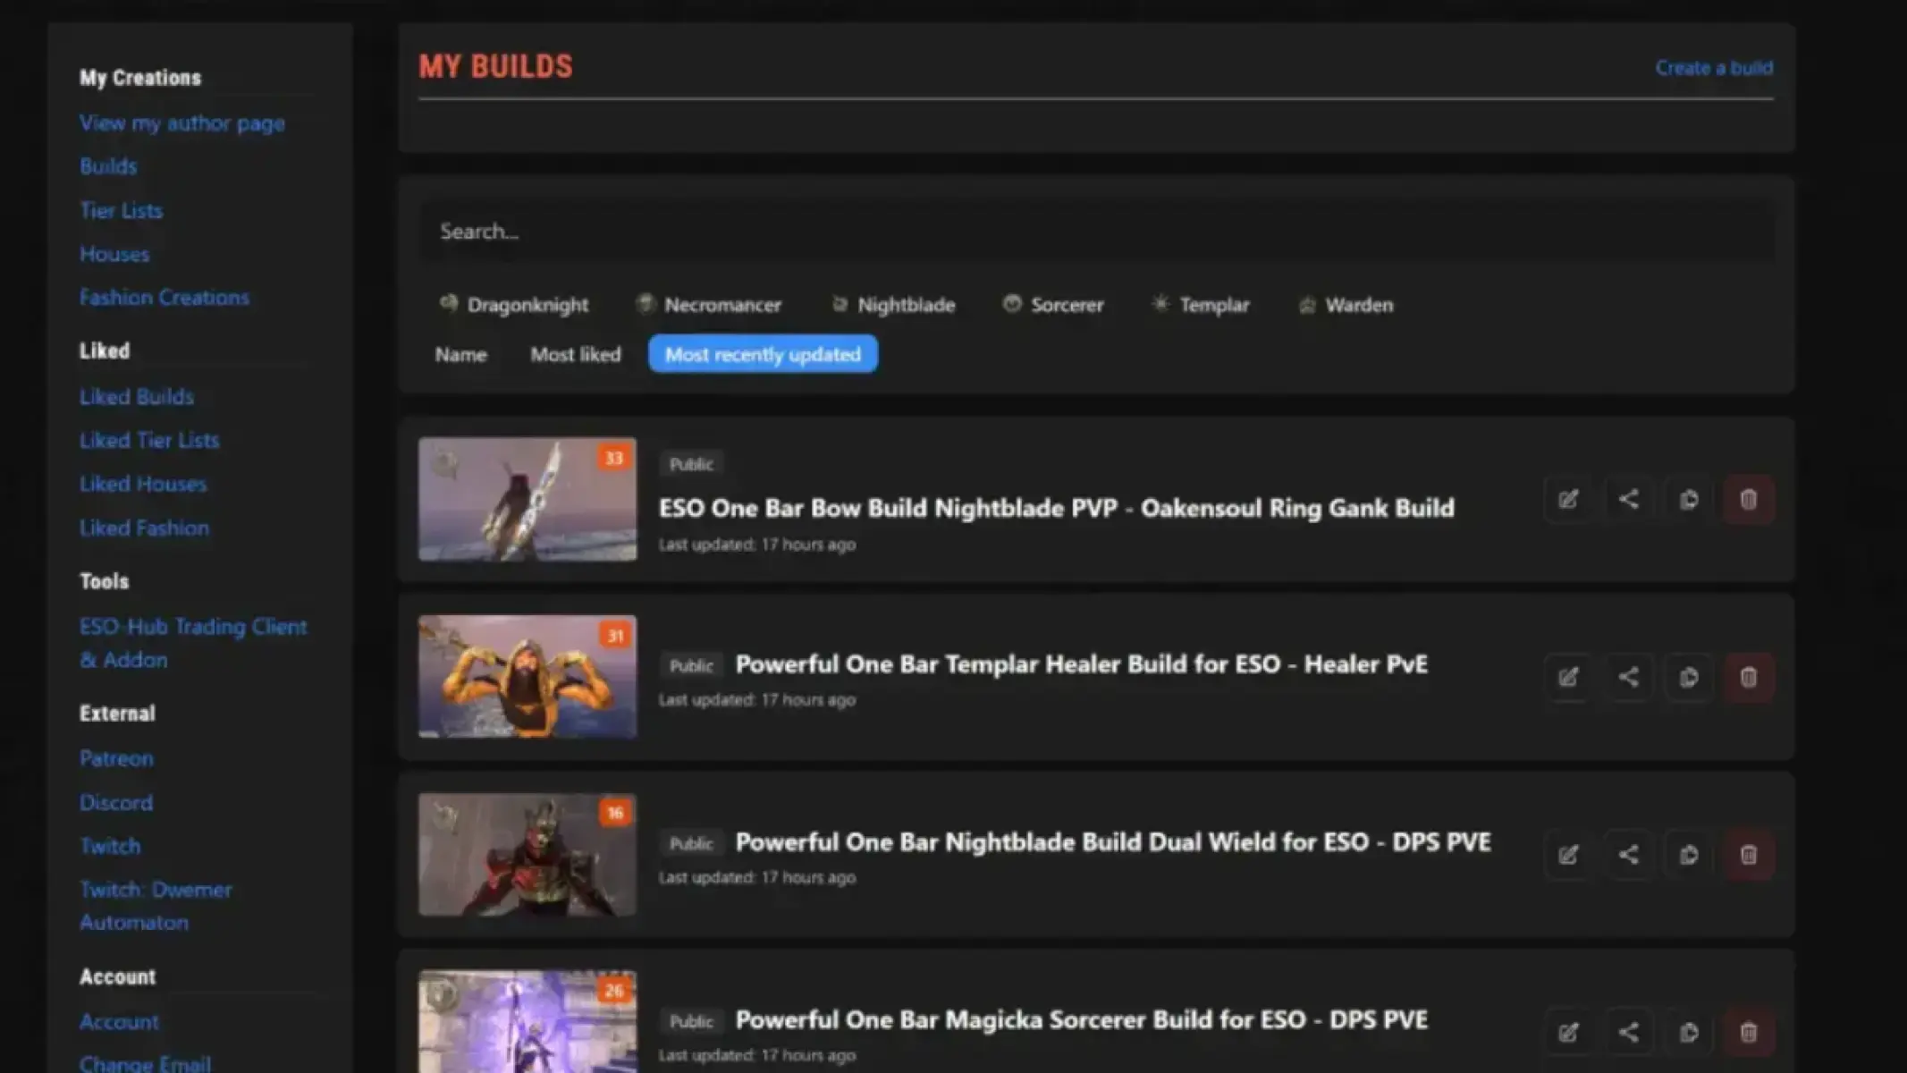Screen dimensions: 1907x1073
Task: Delete the Templar Healer build
Action: click(x=1748, y=677)
